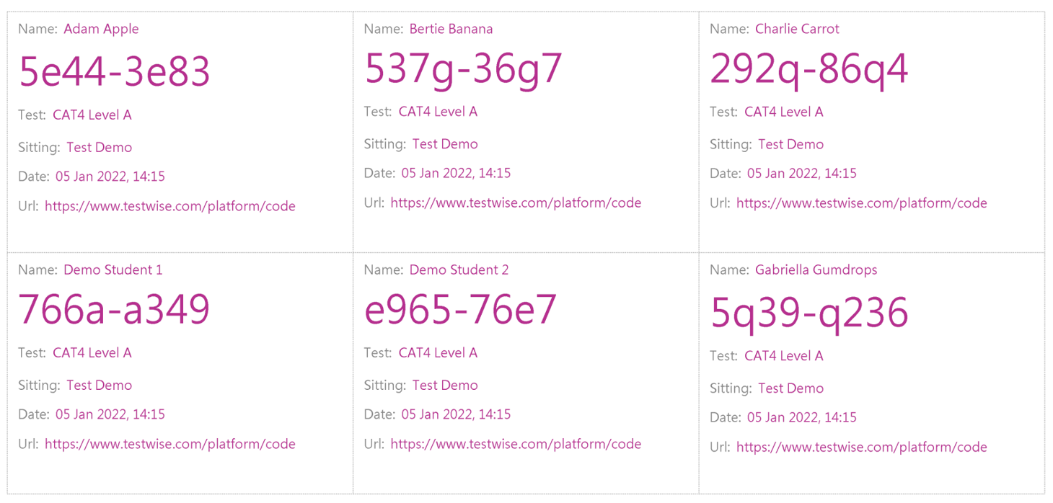This screenshot has width=1053, height=503.
Task: Open the Url link in Demo Student 1's card
Action: click(169, 444)
